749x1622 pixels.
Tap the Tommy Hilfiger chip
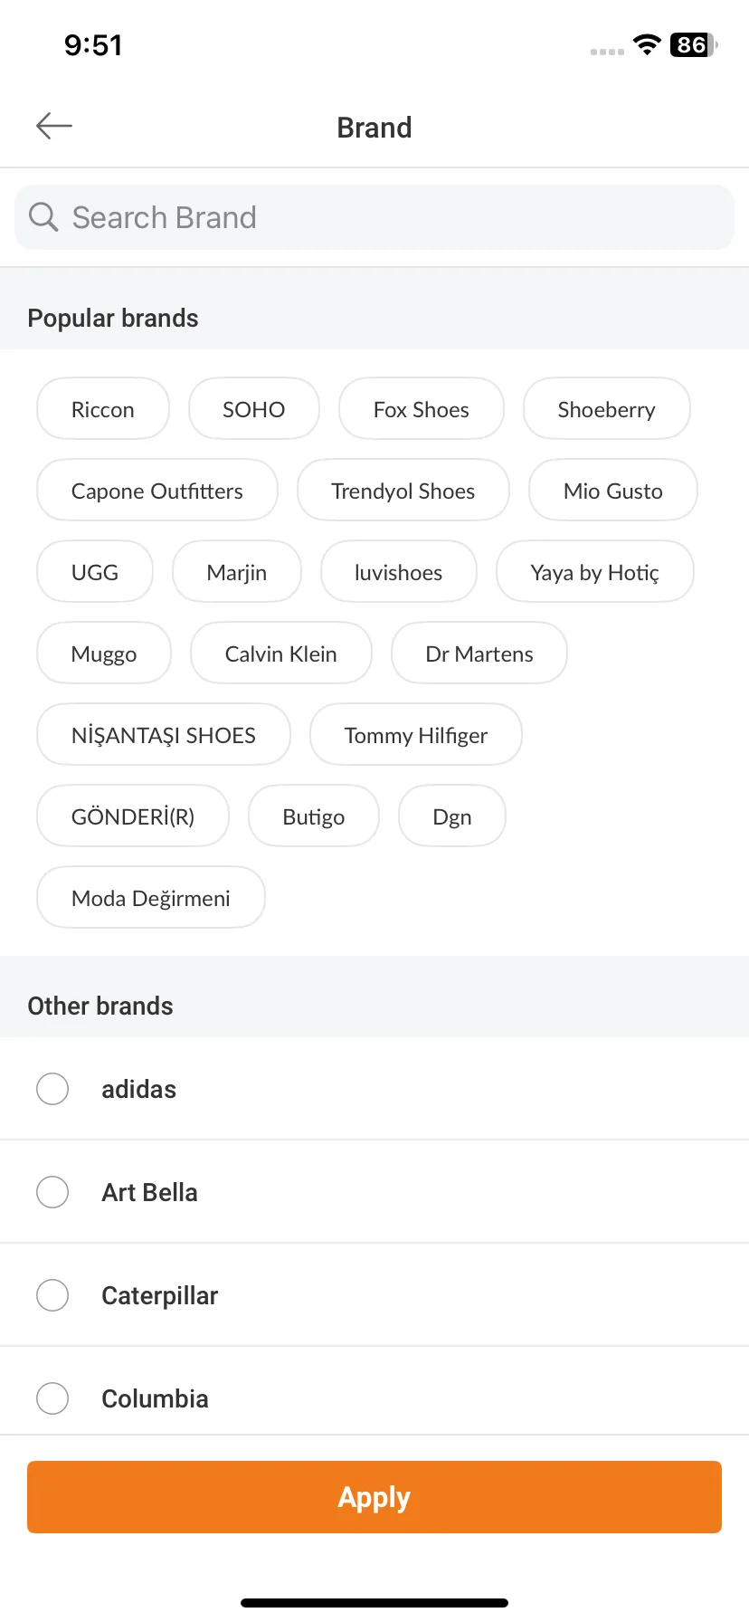click(x=415, y=735)
